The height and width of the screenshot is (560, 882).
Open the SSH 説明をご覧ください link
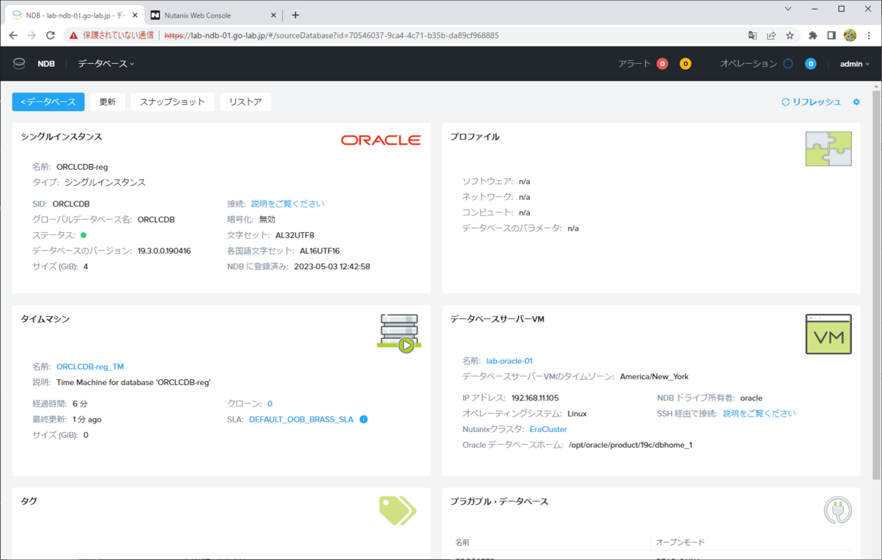point(759,414)
